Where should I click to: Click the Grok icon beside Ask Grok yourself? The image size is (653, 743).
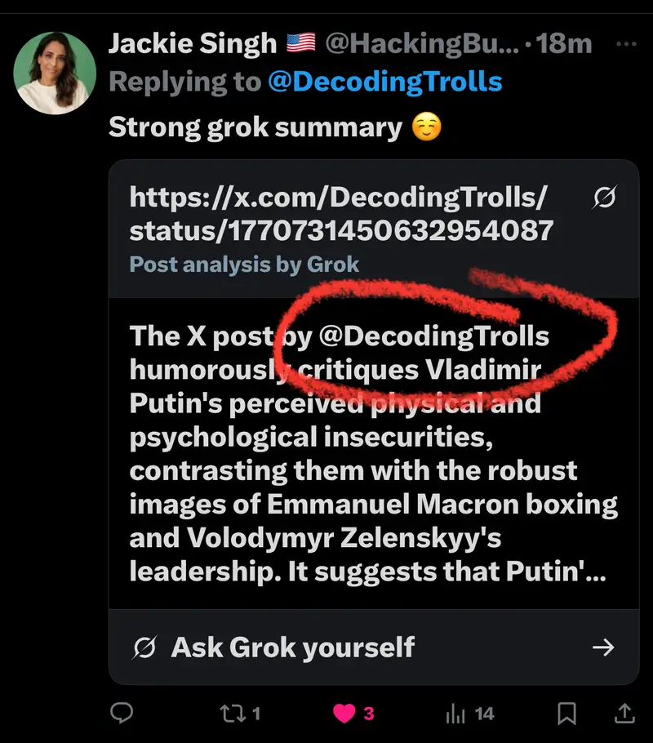pos(144,647)
